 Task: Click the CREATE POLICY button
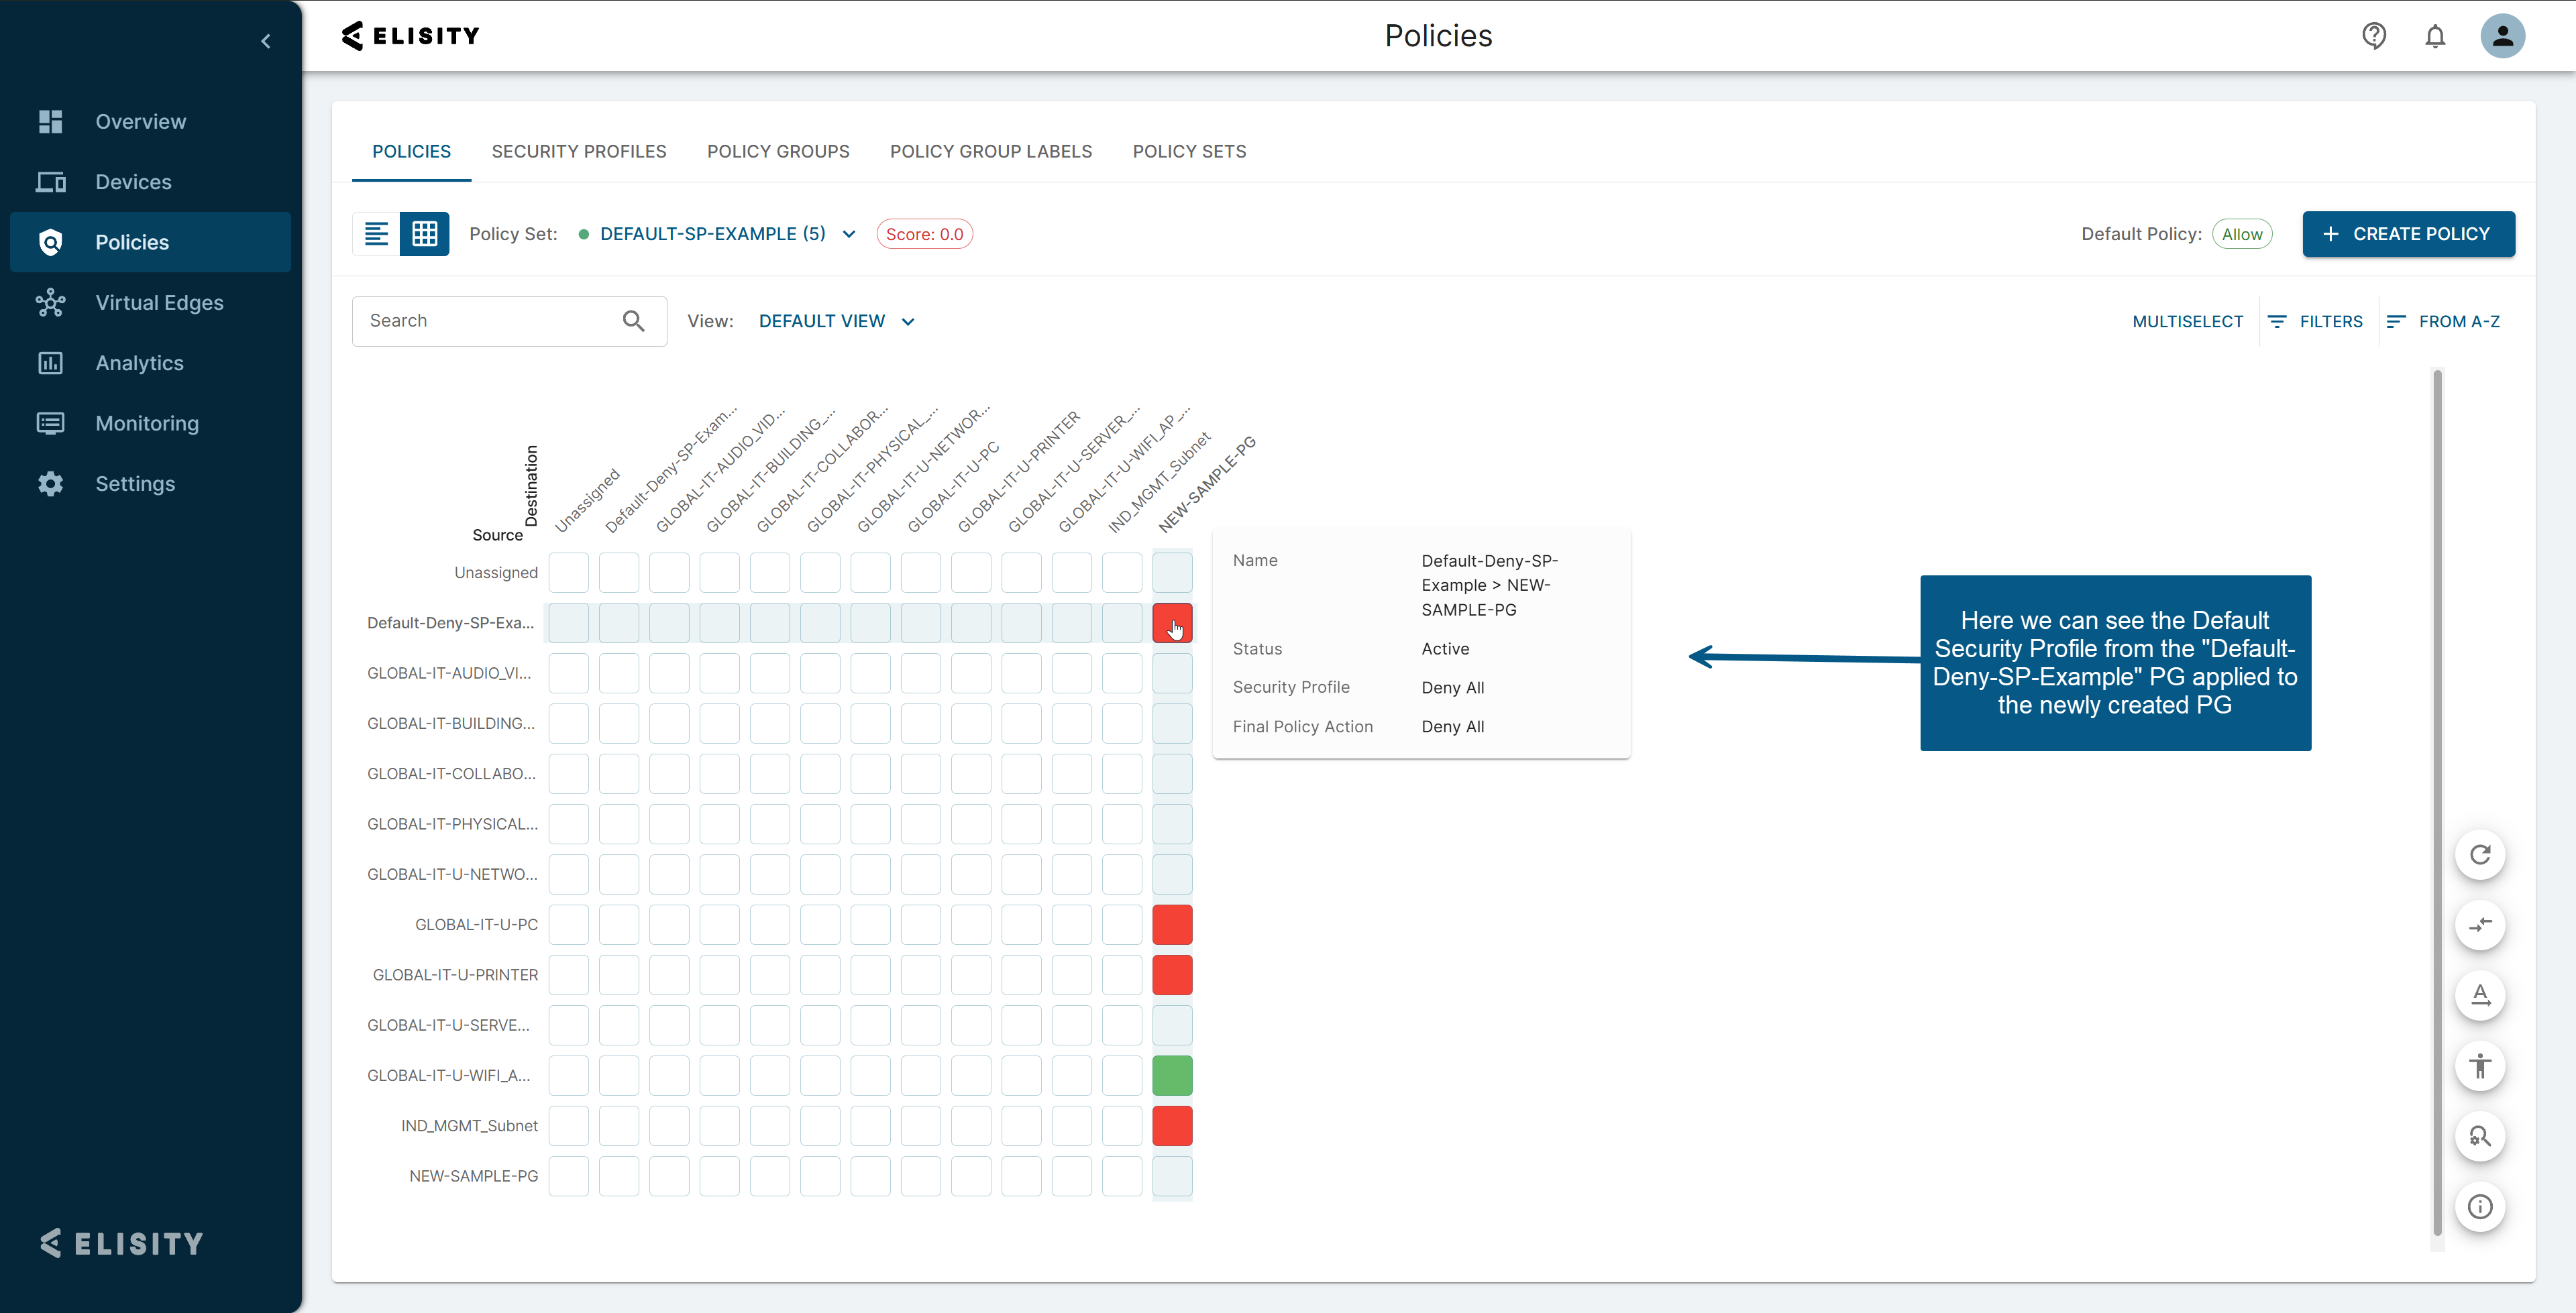click(2407, 234)
